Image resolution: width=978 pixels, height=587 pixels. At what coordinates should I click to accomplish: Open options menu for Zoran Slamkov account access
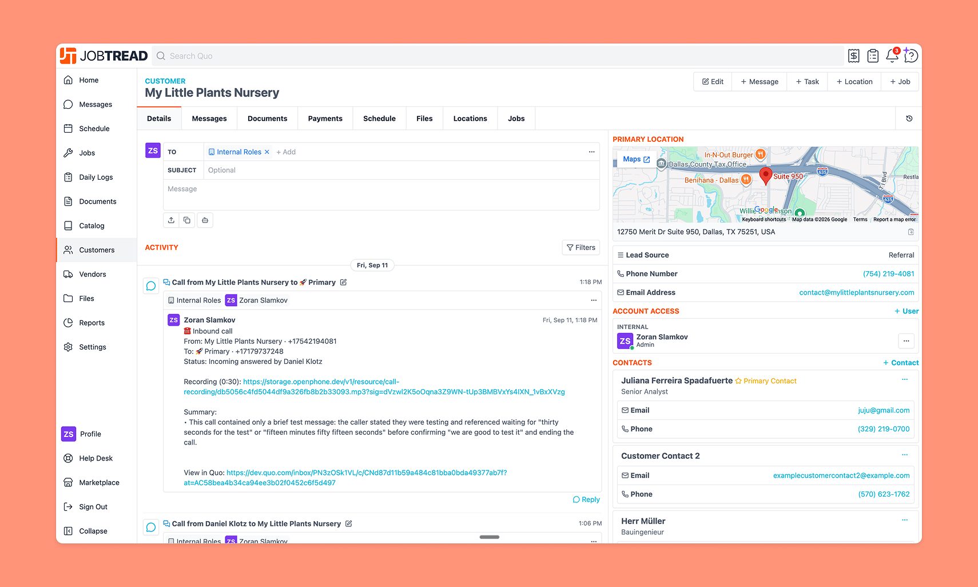tap(906, 341)
